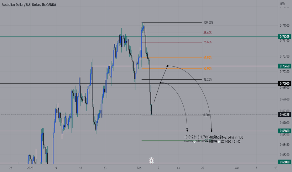
Task: Click the 0.71500 price axis label
Action: coord(284,25)
